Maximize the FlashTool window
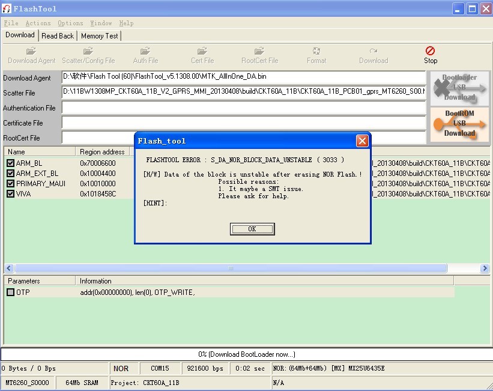Screen dimensions: 493x391 472,9
